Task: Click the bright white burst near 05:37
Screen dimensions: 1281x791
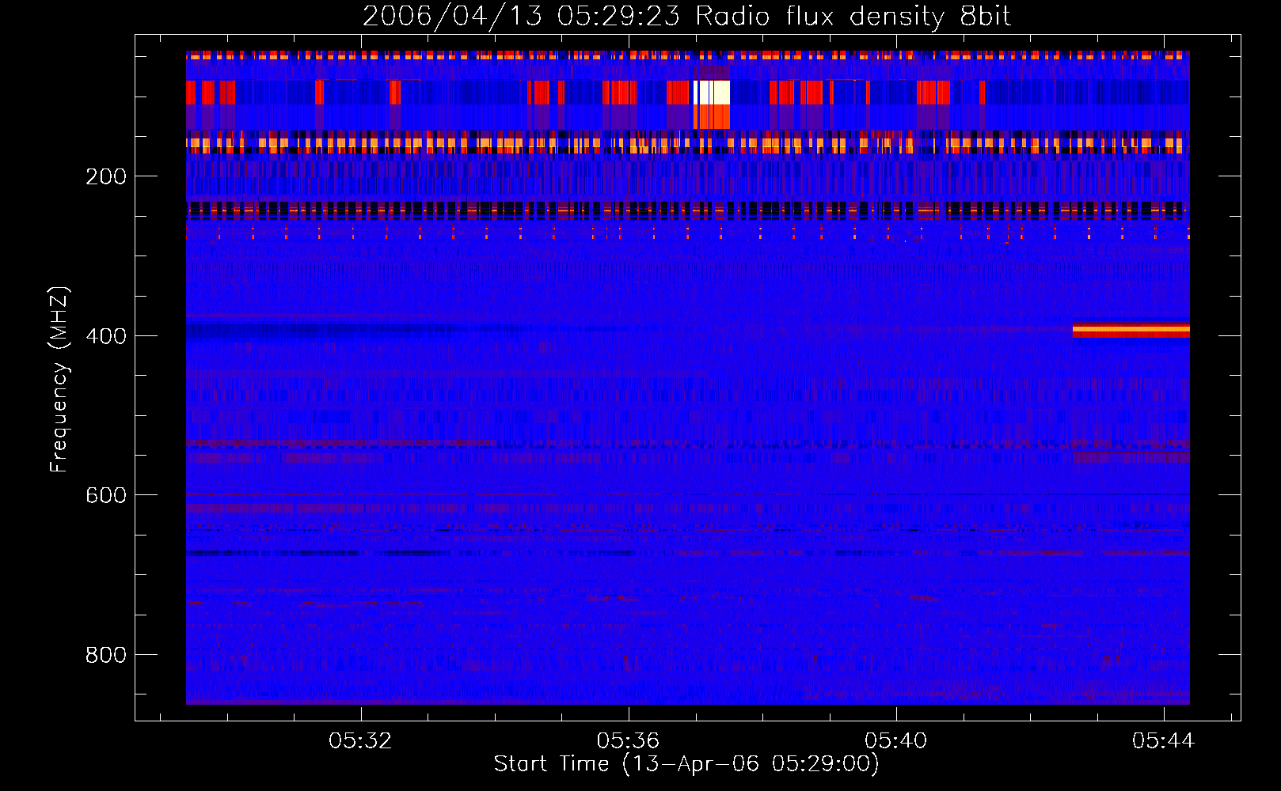Action: pyautogui.click(x=712, y=93)
